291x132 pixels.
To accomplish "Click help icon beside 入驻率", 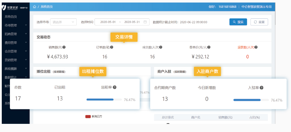I will 262,88.
